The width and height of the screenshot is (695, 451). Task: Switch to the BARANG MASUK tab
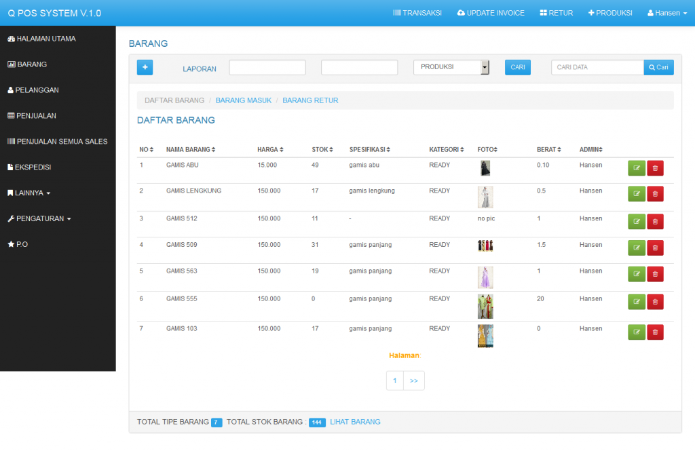243,100
